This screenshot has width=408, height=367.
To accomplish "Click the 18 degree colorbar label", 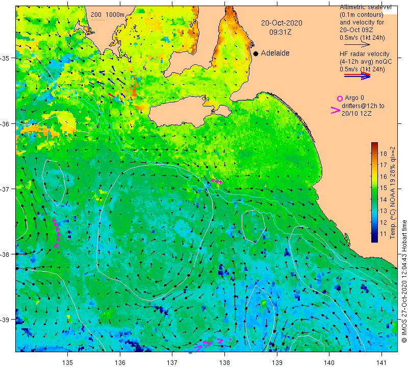I will [x=384, y=154].
